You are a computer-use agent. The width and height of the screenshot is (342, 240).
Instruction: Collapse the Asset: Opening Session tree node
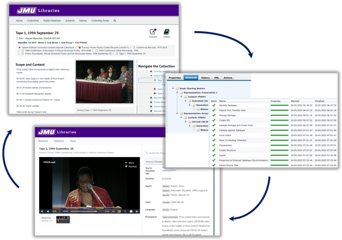173,88
